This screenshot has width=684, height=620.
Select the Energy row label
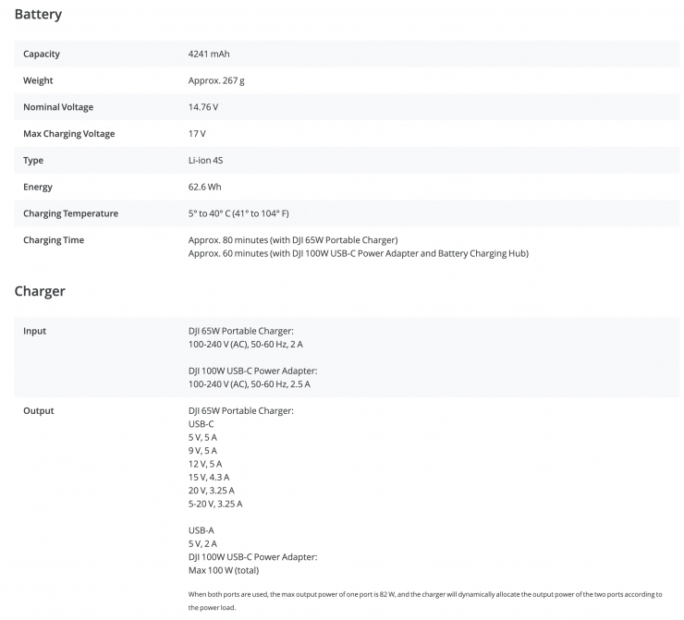(38, 187)
